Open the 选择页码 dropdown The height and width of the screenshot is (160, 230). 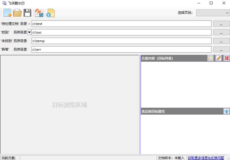click(x=213, y=13)
